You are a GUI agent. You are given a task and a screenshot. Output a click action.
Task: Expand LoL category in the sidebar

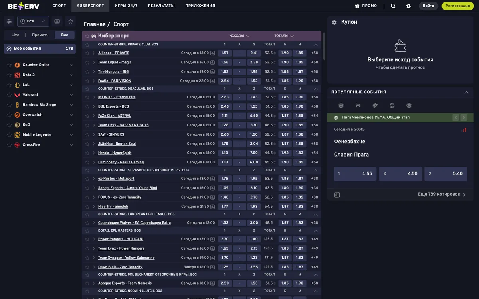(x=71, y=85)
